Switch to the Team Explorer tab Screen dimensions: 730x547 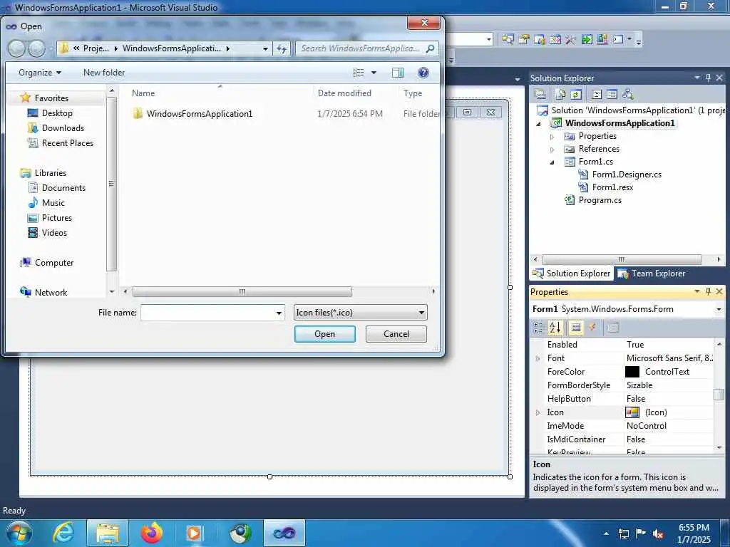click(x=652, y=273)
